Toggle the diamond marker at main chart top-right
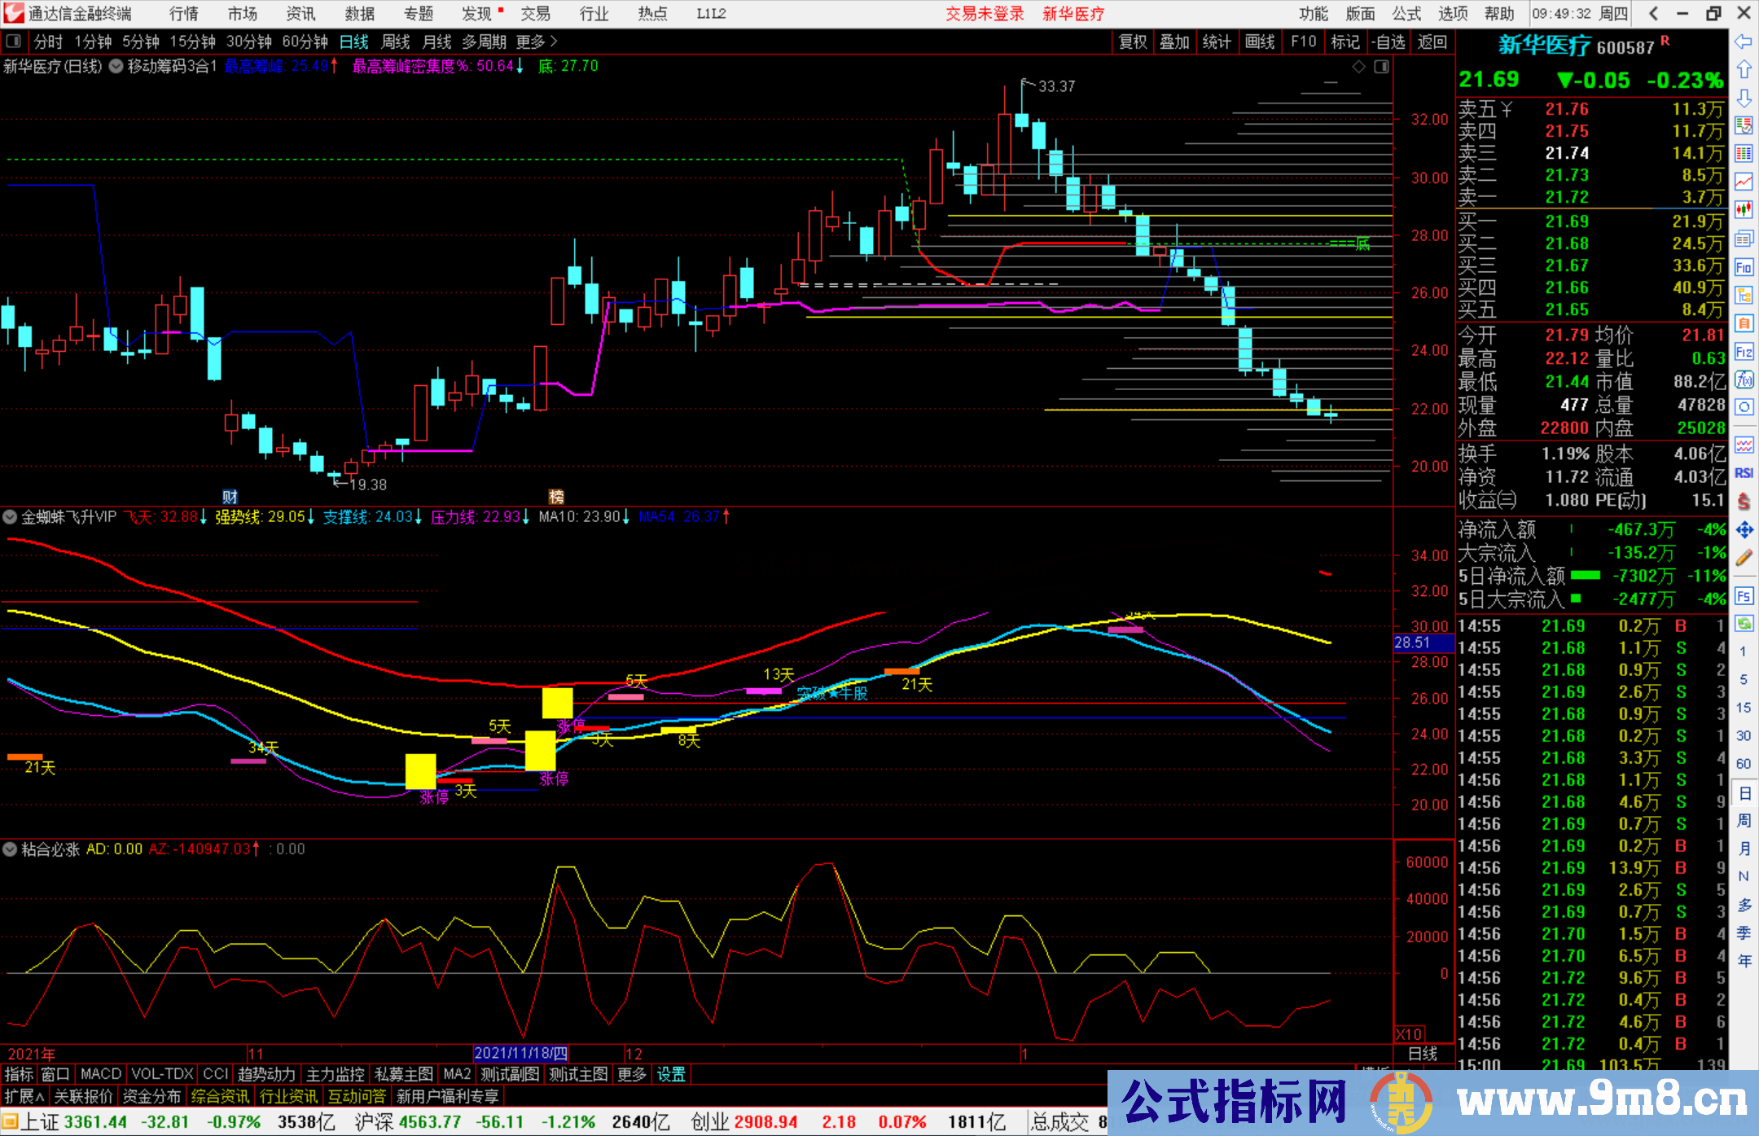This screenshot has width=1759, height=1136. [x=1358, y=67]
